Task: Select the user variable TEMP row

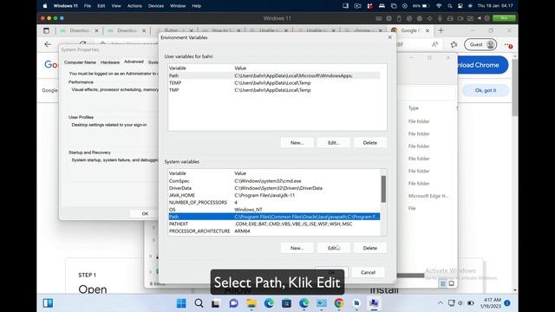Action: (x=274, y=83)
